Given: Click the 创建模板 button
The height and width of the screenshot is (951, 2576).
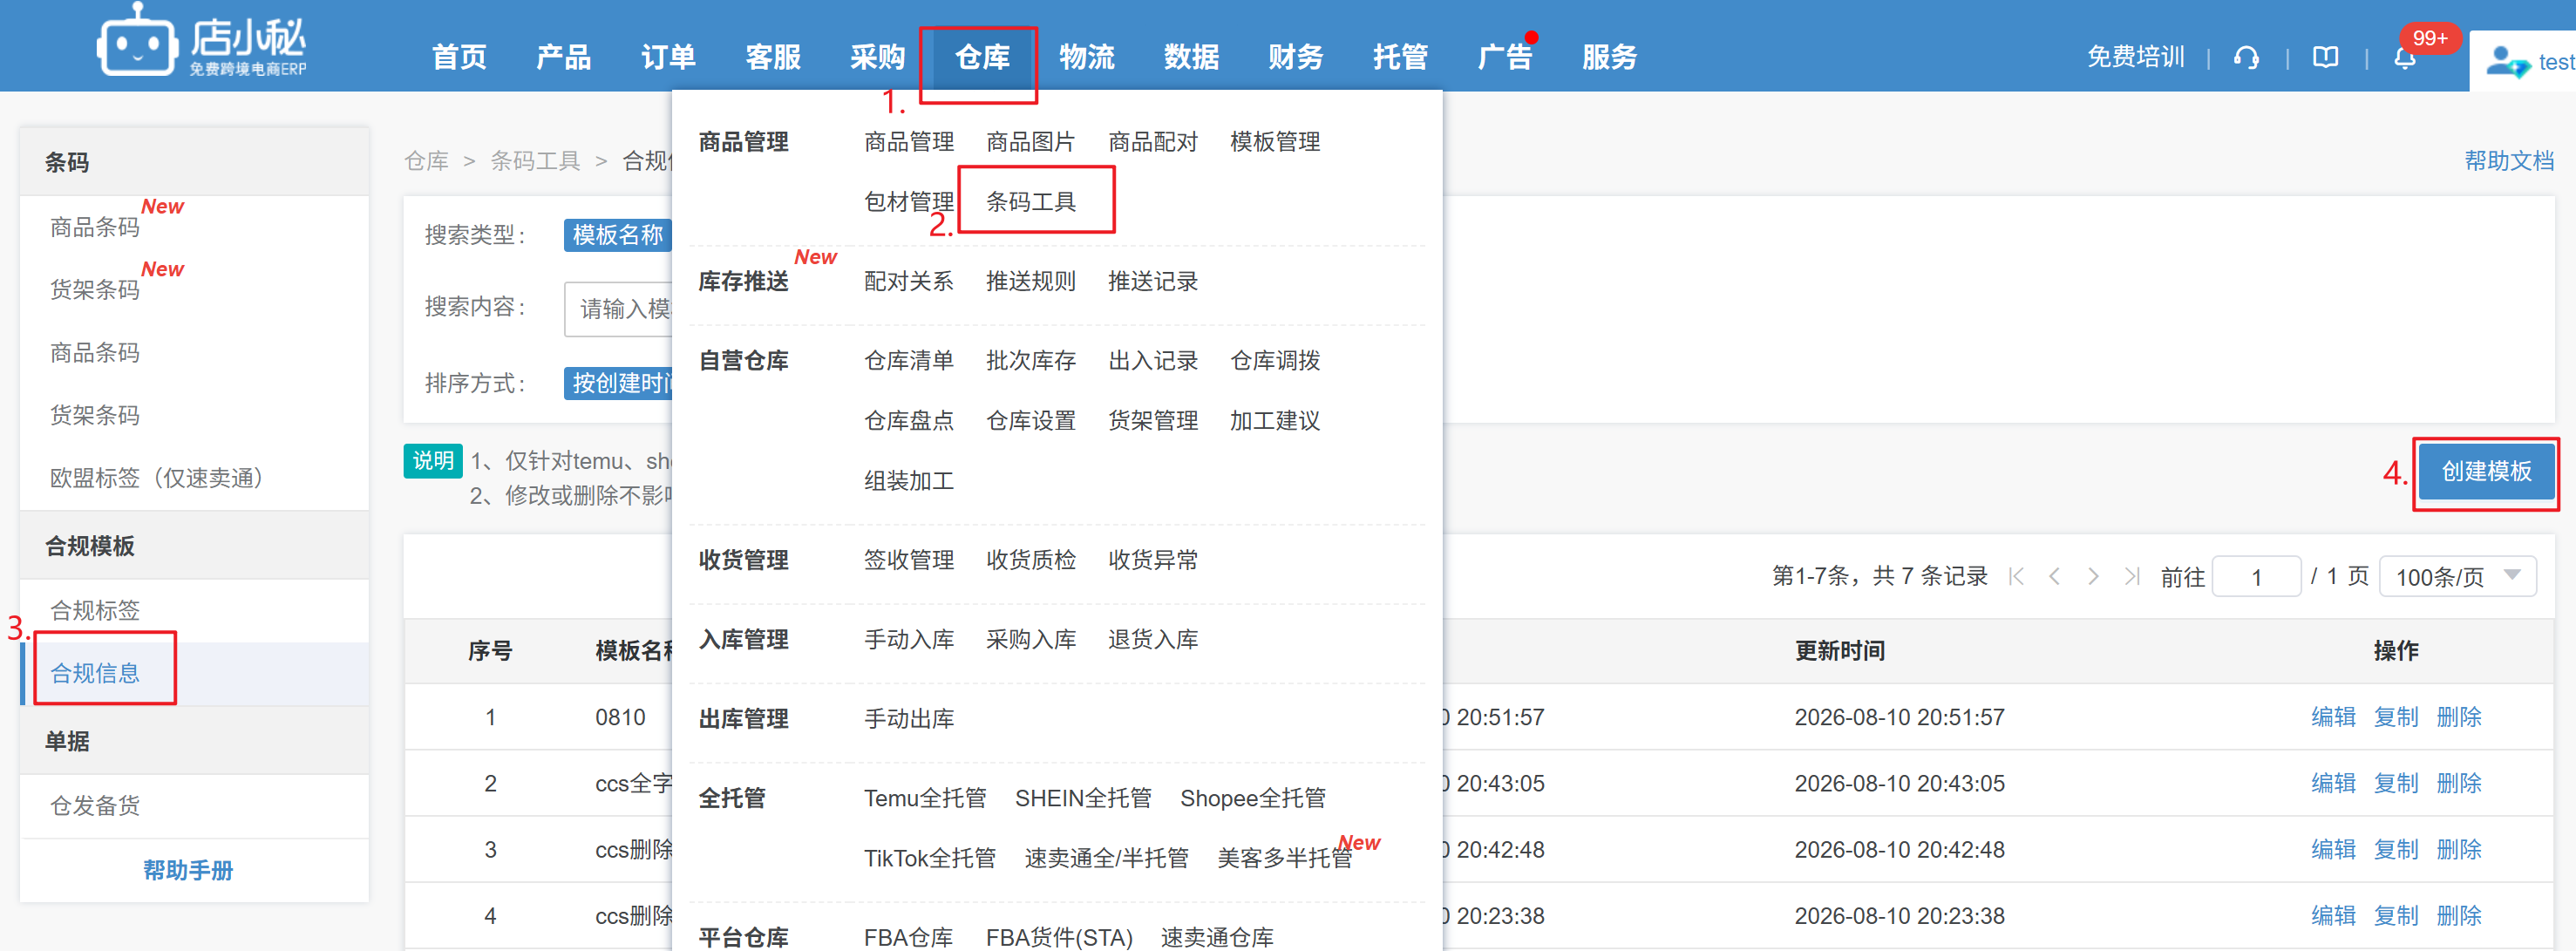Looking at the screenshot, I should tap(2486, 471).
